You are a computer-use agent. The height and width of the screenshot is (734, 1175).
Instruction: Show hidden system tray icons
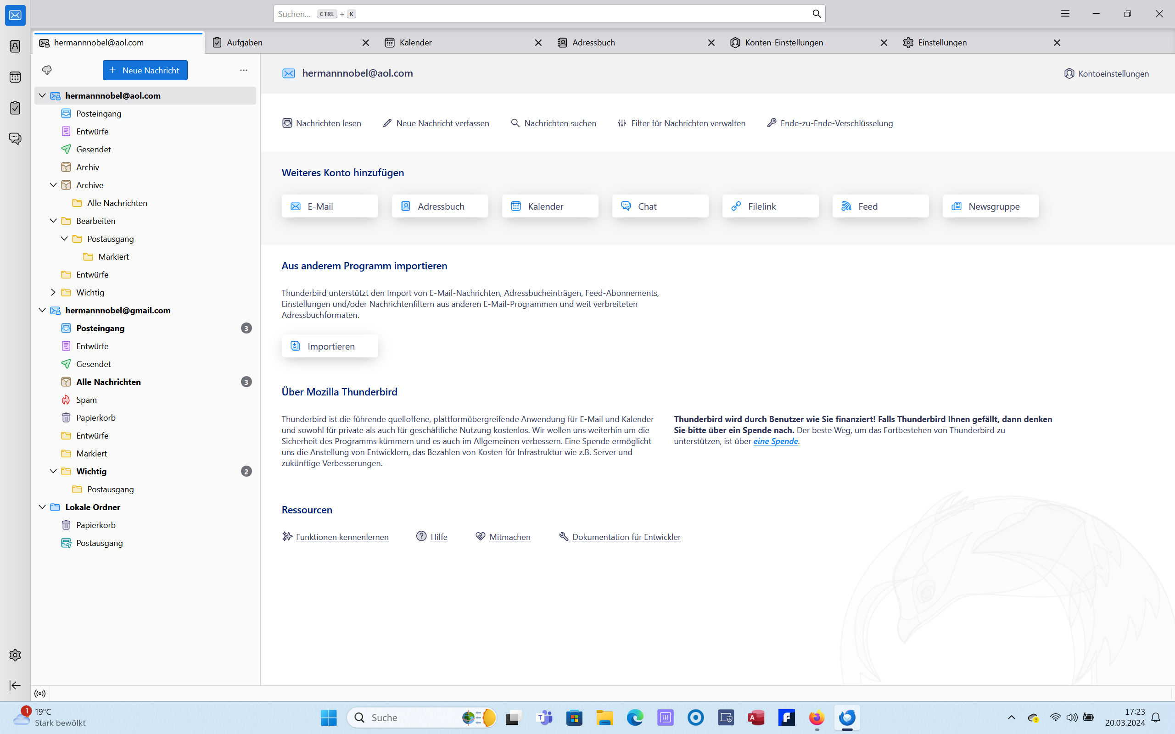[1012, 717]
